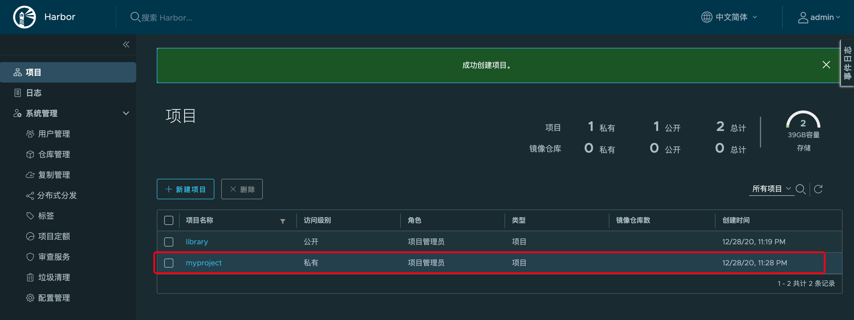The height and width of the screenshot is (320, 854).
Task: Click the 新建项目 button
Action: (x=185, y=189)
